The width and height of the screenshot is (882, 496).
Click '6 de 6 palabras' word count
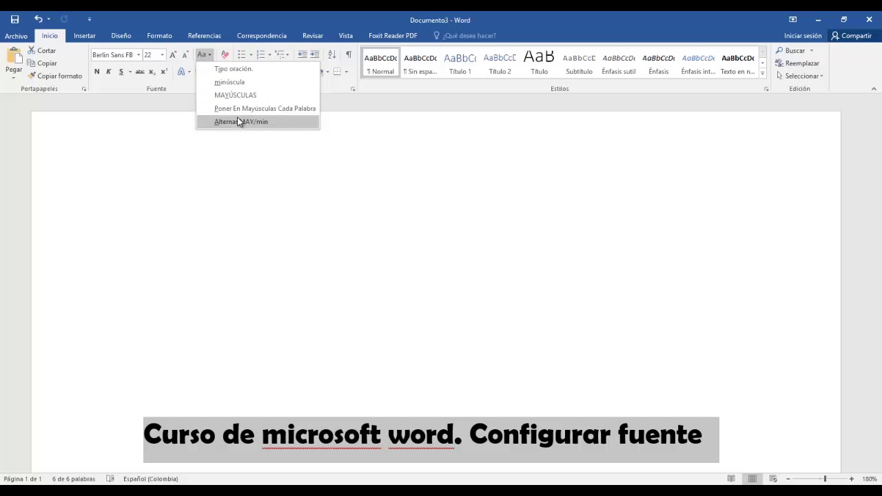click(x=74, y=479)
